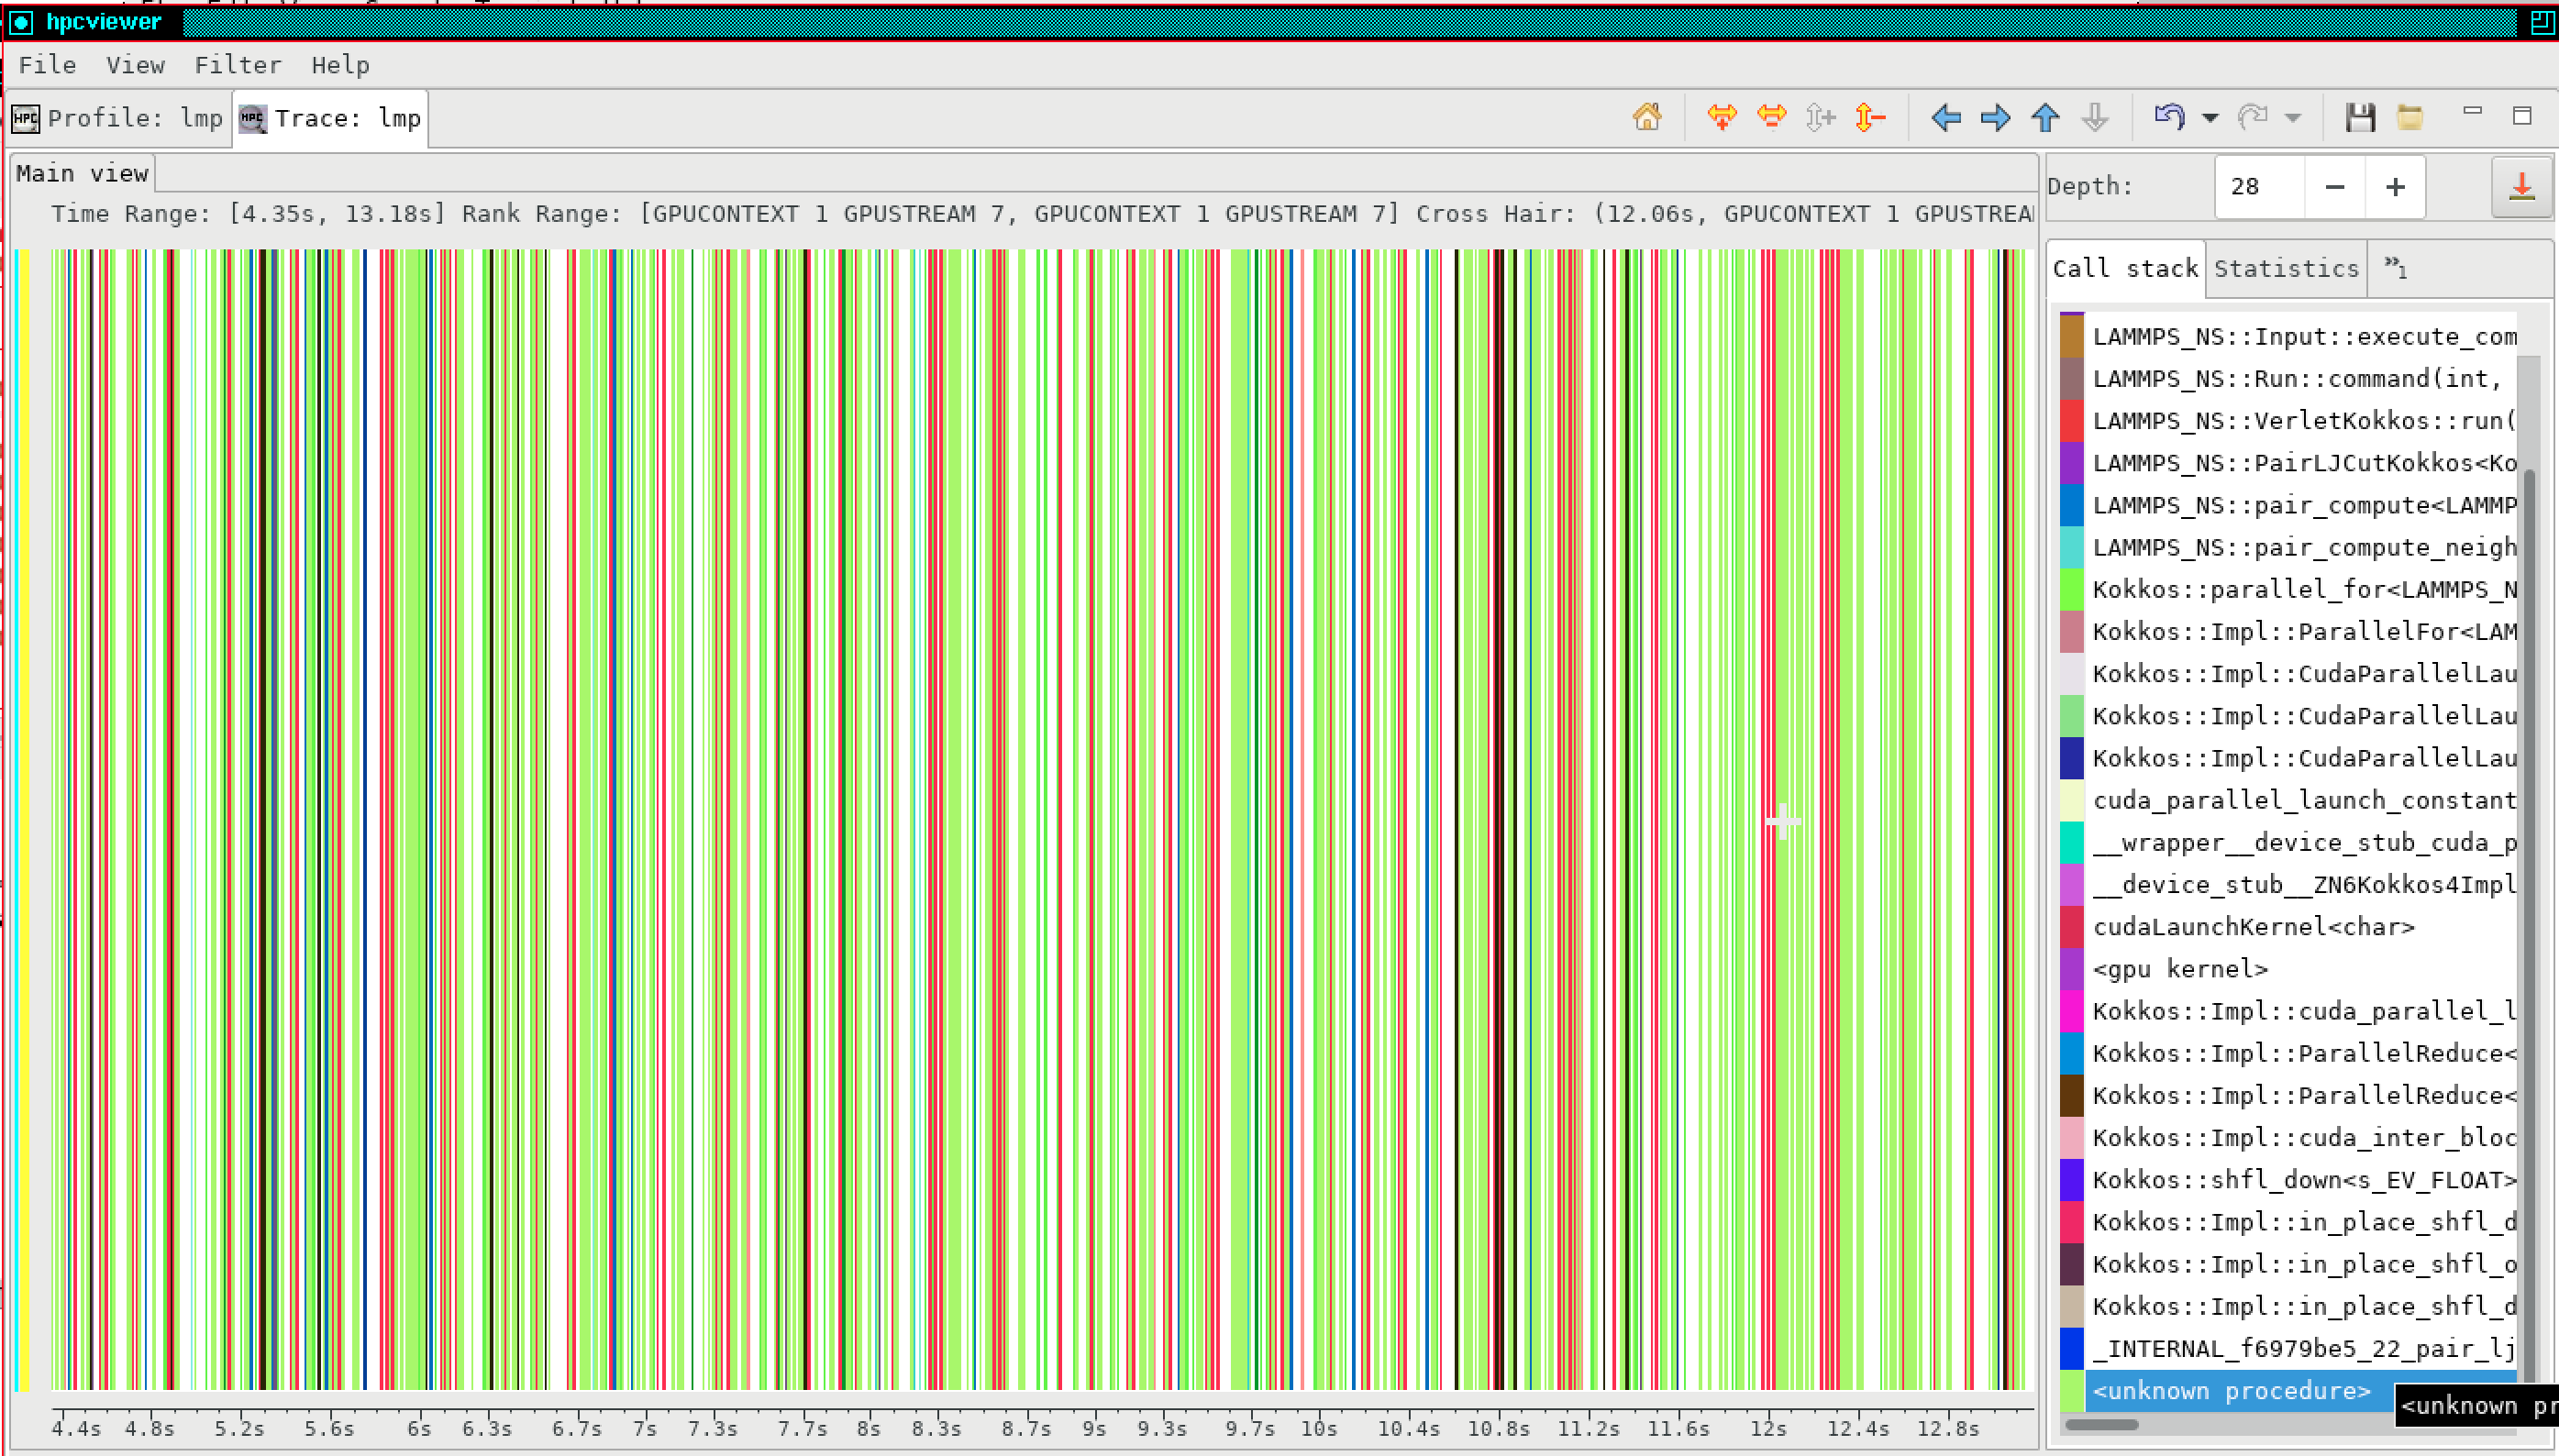Zoom out vertically on the trace view
The height and width of the screenshot is (1456, 2559).
click(1870, 117)
